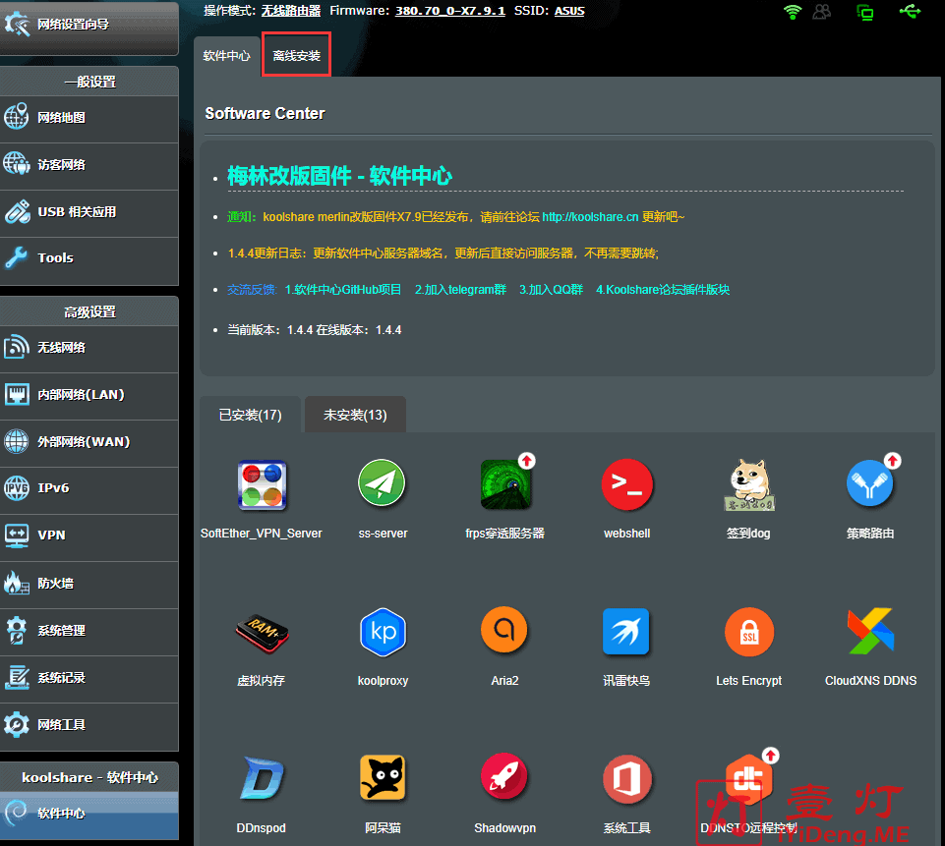
Task: Open 访客网络 sidebar item
Action: coord(89,166)
